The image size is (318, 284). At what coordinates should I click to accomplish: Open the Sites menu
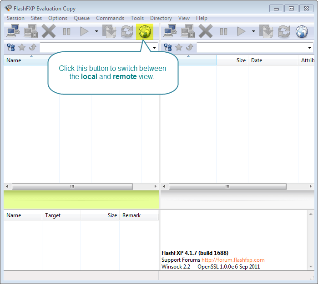click(36, 18)
